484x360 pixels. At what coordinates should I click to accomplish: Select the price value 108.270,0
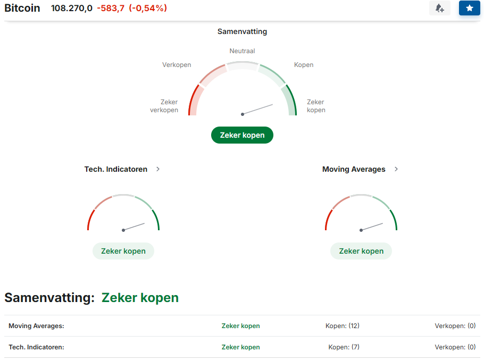click(x=72, y=8)
